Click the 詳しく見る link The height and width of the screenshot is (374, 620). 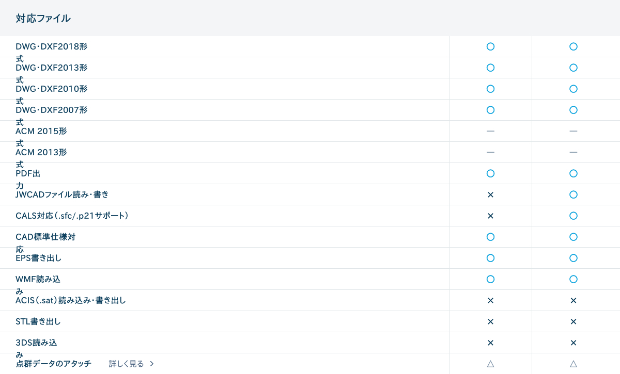click(127, 364)
